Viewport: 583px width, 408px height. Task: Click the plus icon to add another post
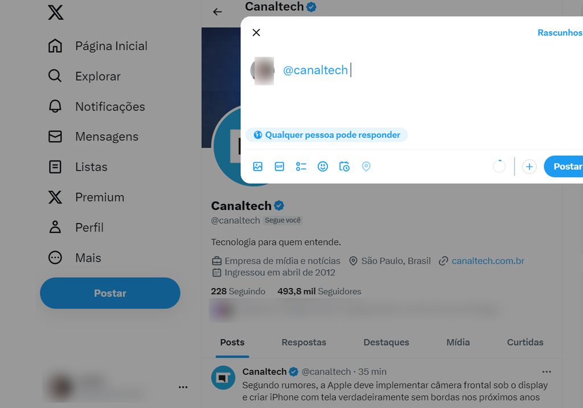point(529,166)
